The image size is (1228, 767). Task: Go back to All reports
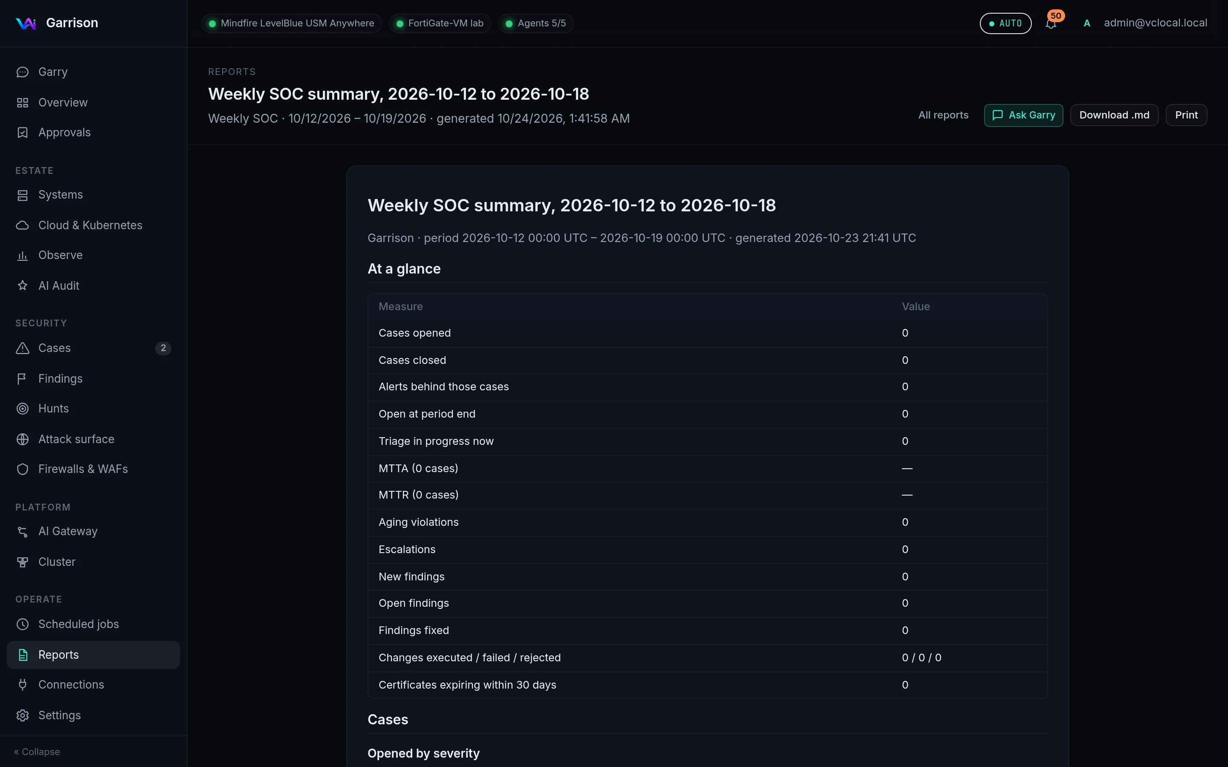pos(943,115)
